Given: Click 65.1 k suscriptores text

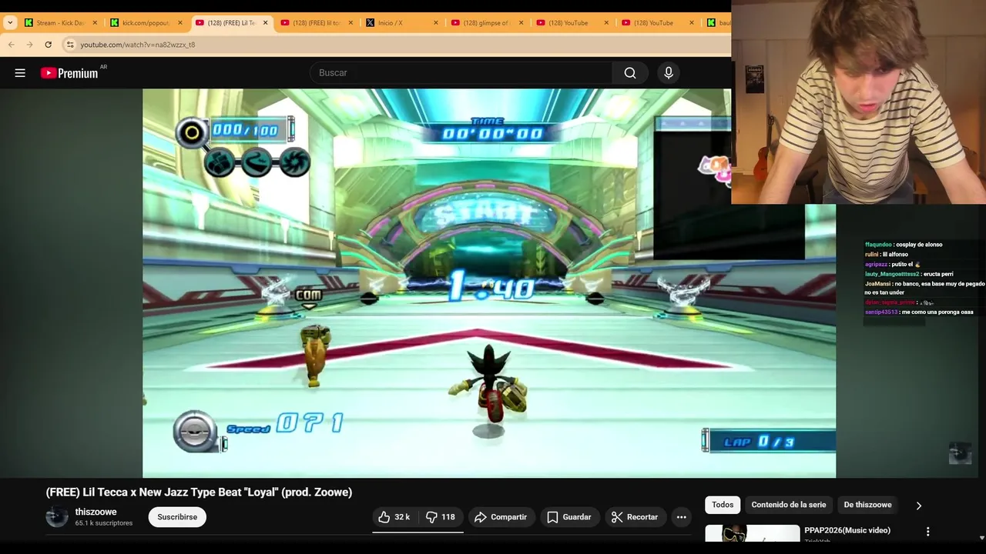Looking at the screenshot, I should coord(104,523).
